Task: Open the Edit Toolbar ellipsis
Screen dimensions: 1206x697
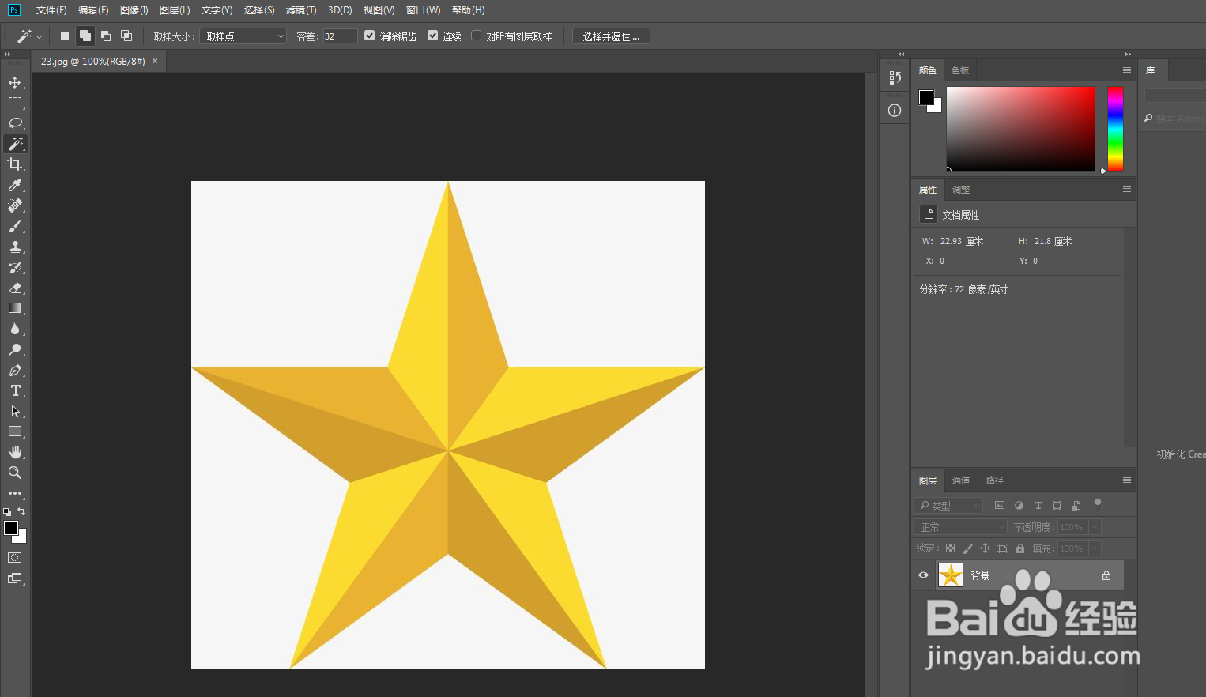Action: [15, 493]
